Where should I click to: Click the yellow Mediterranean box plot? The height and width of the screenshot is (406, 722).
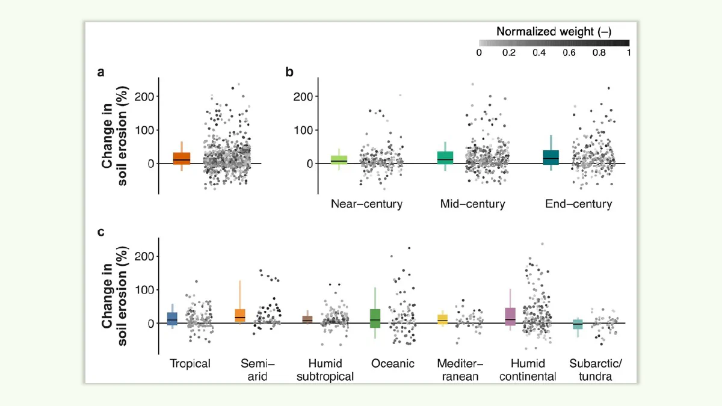tap(442, 319)
